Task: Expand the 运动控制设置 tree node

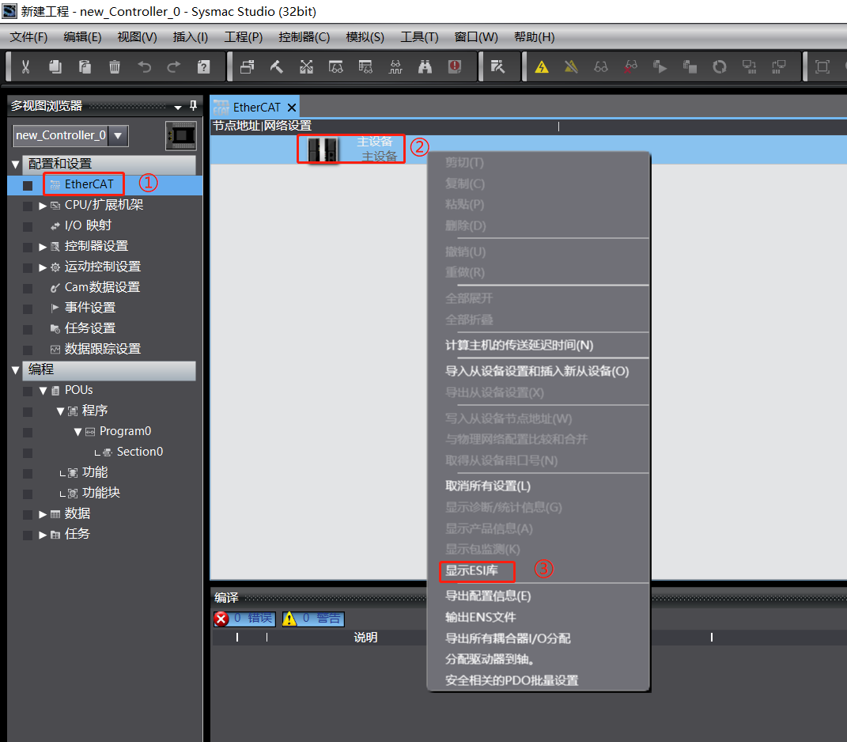Action: tap(43, 267)
